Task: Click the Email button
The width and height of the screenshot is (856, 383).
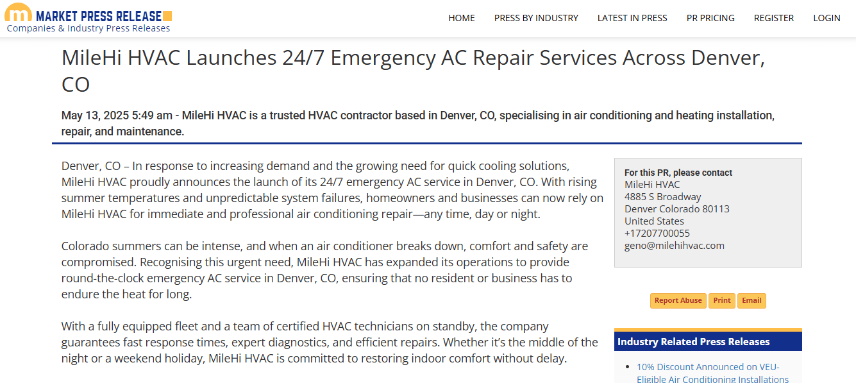Action: 751,300
